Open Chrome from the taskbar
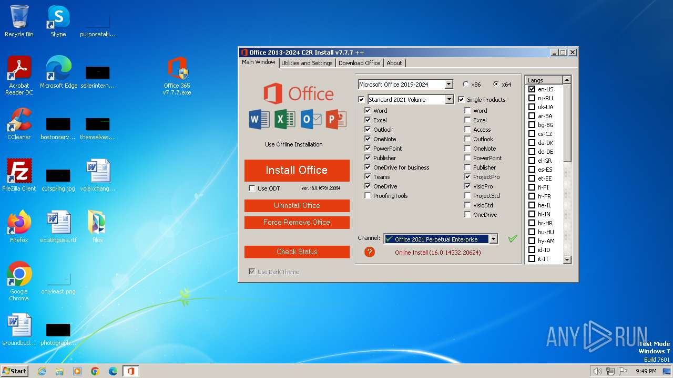Viewport: 673px width, 378px height. [95, 371]
